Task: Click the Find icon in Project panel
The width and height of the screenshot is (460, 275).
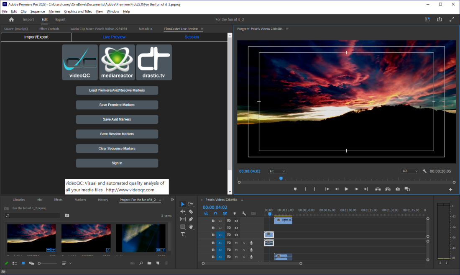Action: 141,263
